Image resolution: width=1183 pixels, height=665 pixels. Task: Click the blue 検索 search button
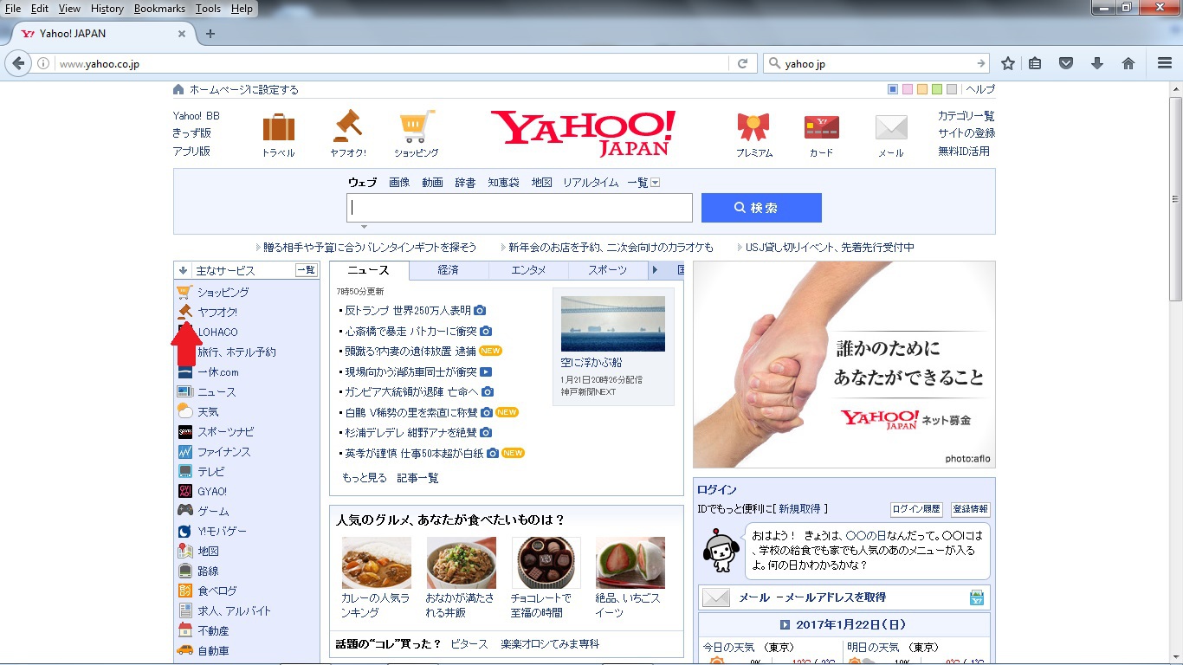(761, 208)
